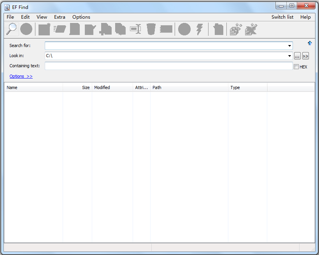The width and height of the screenshot is (319, 255).
Task: Click the blue up-arrow collapse icon
Action: coord(310,43)
